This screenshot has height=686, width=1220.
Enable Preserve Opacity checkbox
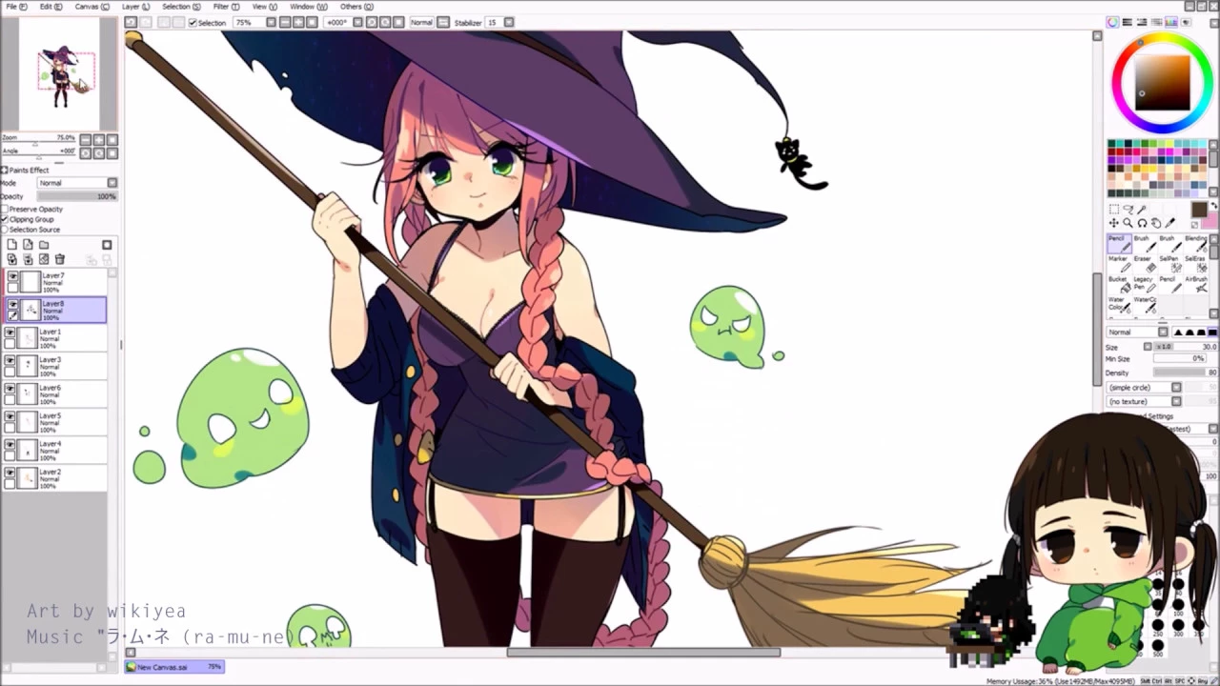[x=5, y=209]
